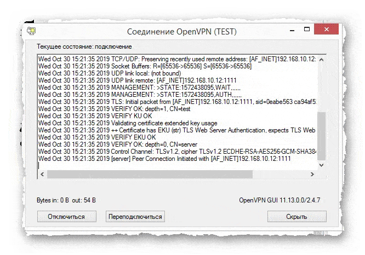Close the OpenVPN connection window
Viewport: 365px width, 255px height.
point(326,29)
